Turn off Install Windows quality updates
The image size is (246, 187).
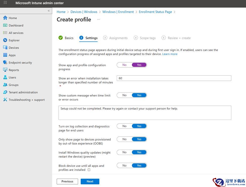(124, 152)
